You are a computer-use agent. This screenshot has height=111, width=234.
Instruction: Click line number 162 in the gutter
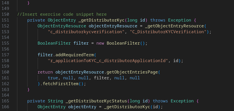(5, 84)
